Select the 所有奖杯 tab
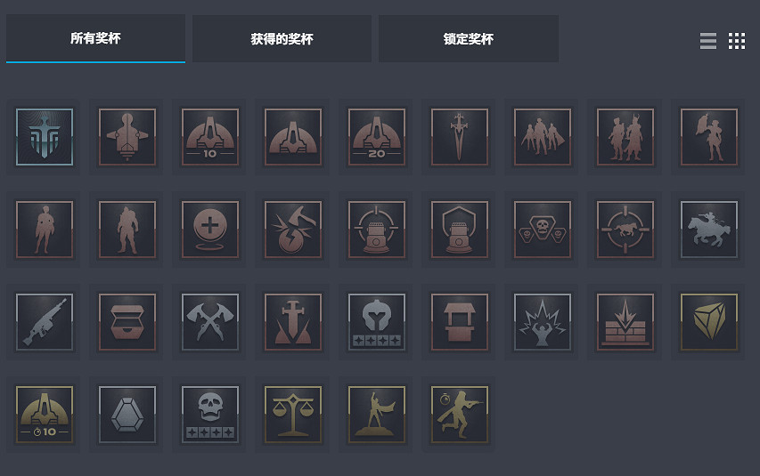760x476 pixels. [95, 39]
